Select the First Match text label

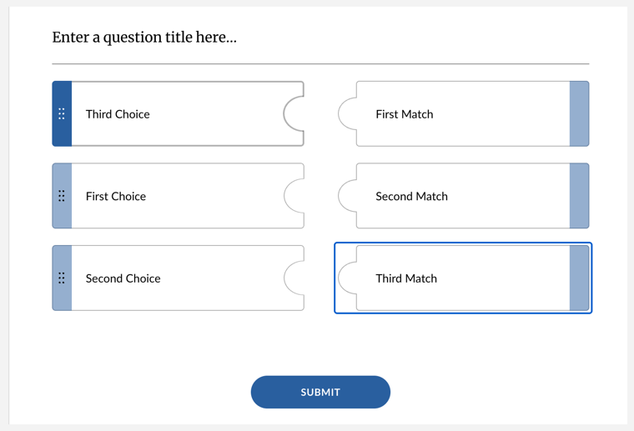click(x=404, y=114)
